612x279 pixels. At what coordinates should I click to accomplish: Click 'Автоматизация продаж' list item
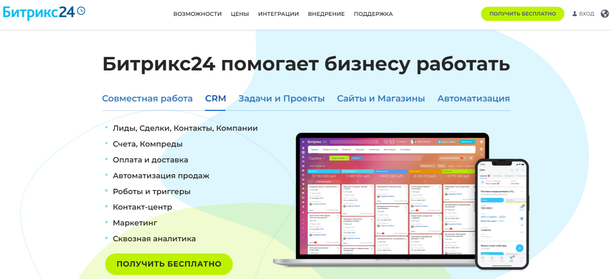click(161, 176)
